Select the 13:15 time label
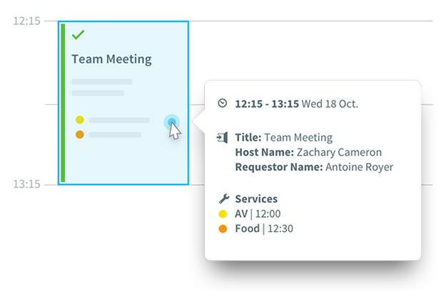446x302 pixels. pos(26,184)
